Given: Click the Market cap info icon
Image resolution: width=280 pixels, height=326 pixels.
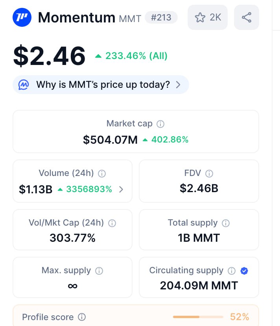Looking at the screenshot, I should (x=160, y=124).
